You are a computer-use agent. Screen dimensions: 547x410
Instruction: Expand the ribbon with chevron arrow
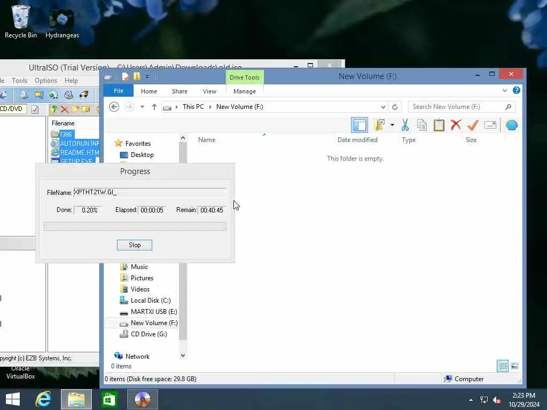pyautogui.click(x=504, y=90)
